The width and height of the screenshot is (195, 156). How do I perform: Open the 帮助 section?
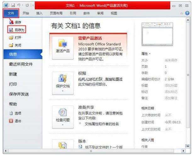13,104
